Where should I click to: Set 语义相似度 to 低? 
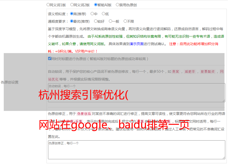click(x=103, y=14)
